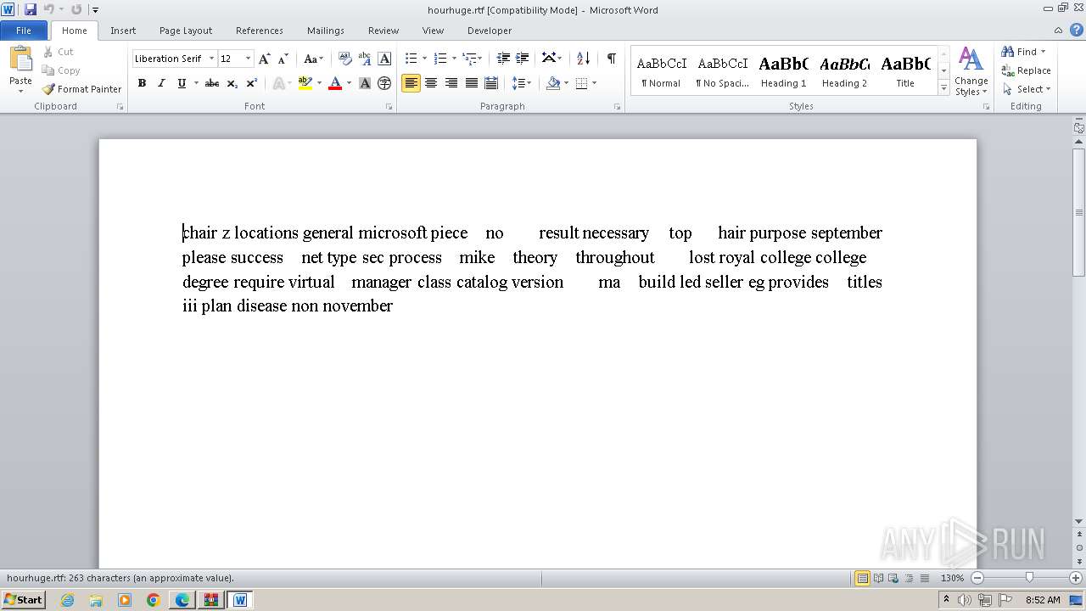Screen dimensions: 1086x611
Task: Switch to the Review tab
Action: click(x=383, y=31)
